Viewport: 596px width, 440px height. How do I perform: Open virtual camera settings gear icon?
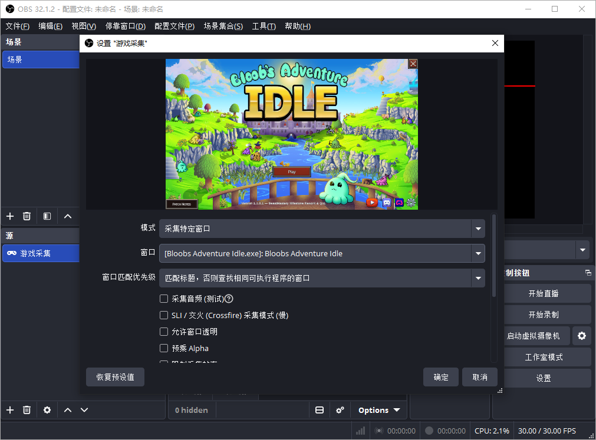tap(582, 336)
